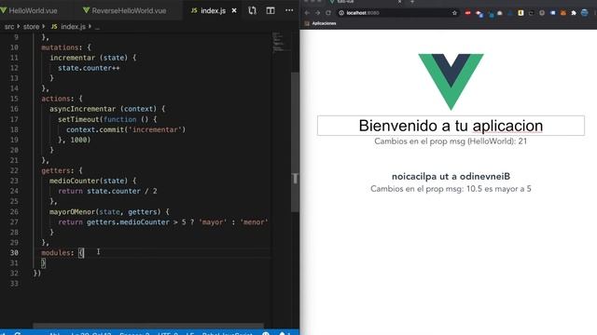Click the 'state.counter++' code text

tap(89, 68)
